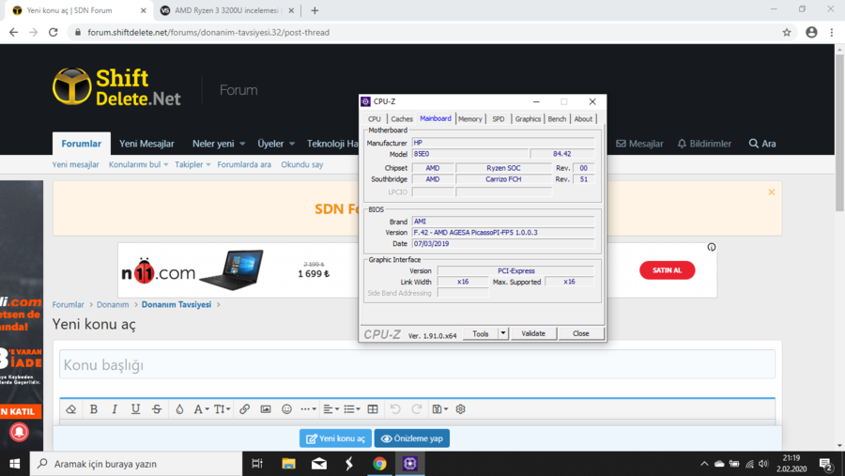845x476 pixels.
Task: Expand the Tools dropdown arrow in CPU-Z
Action: (503, 333)
